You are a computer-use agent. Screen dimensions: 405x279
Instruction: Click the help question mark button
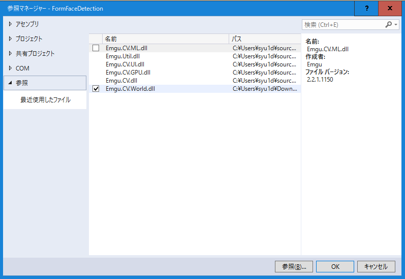(366, 8)
